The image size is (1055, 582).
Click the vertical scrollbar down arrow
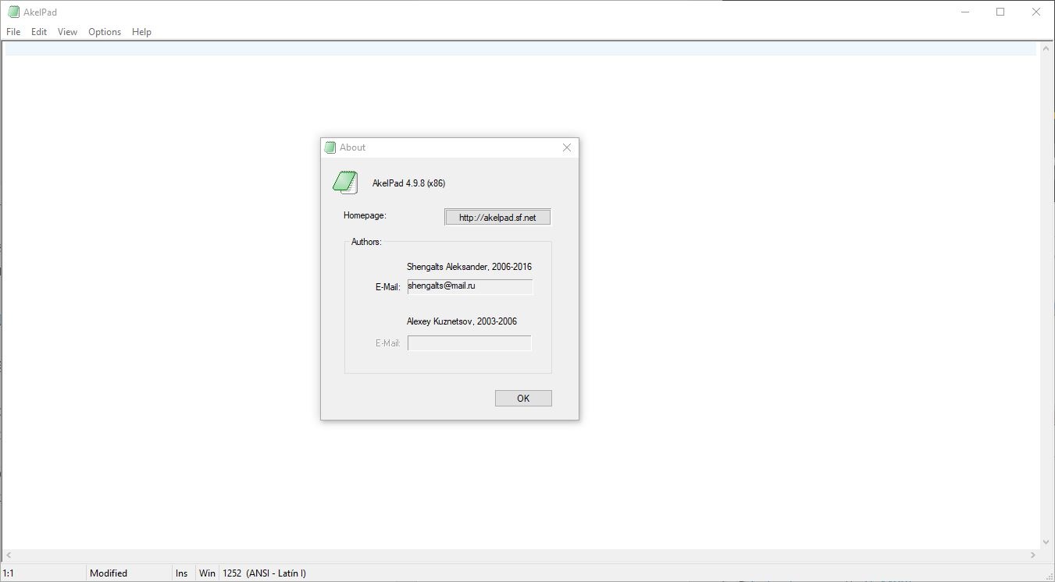[1047, 541]
